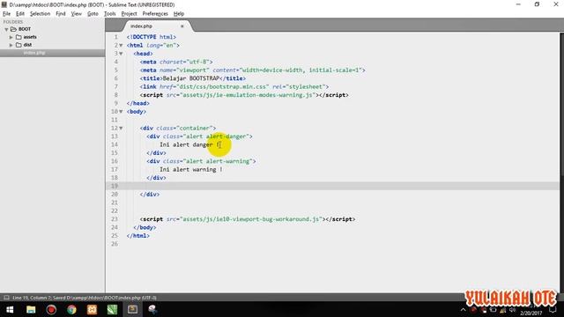The image size is (564, 317).
Task: Open the Preferences menu
Action: tap(155, 14)
